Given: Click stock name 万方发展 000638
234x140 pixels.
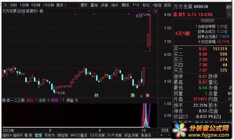Looking at the screenshot, I should [191, 7].
